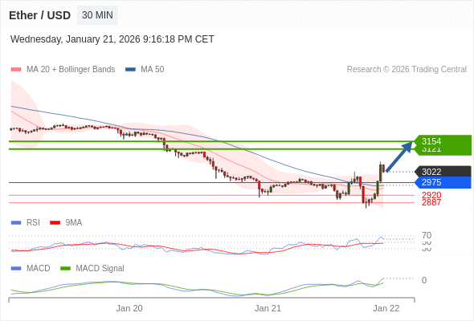Click the RSI blue legend swatch
Viewport: 474px width, 321px height.
[16, 223]
